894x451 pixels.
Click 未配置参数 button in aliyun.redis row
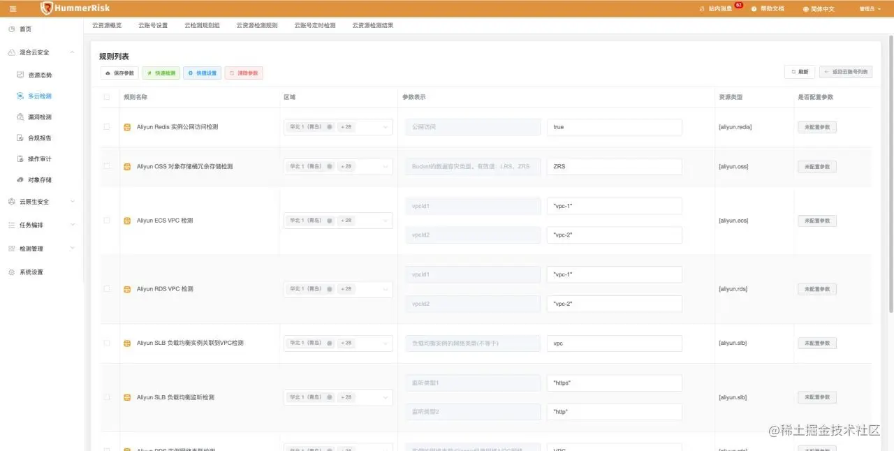tap(817, 127)
